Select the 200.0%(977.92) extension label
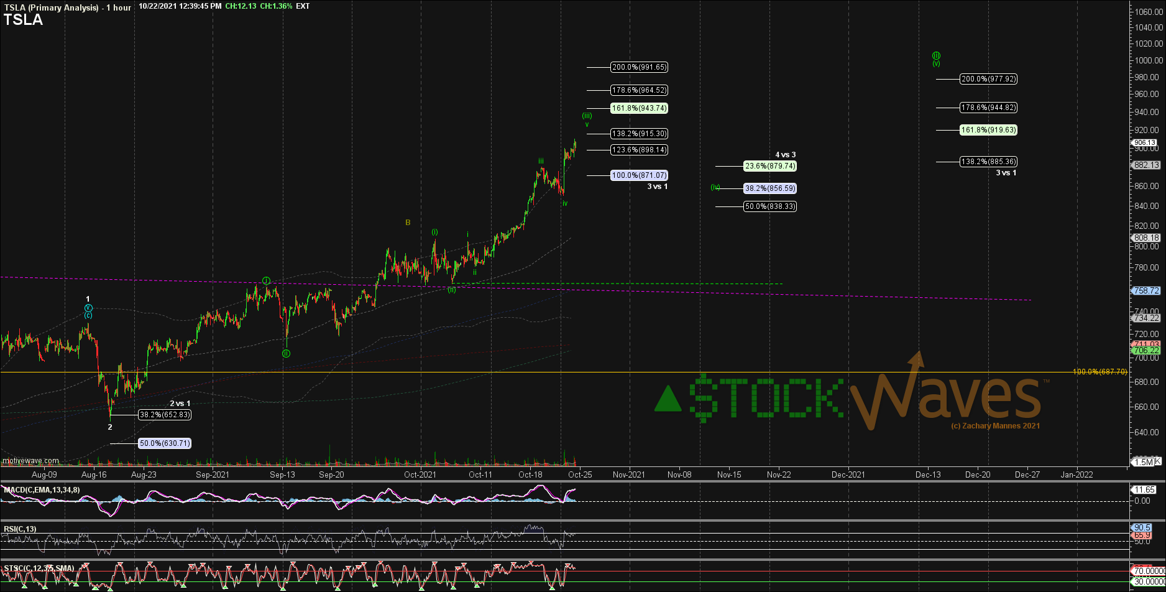Image resolution: width=1166 pixels, height=592 pixels. (x=989, y=79)
